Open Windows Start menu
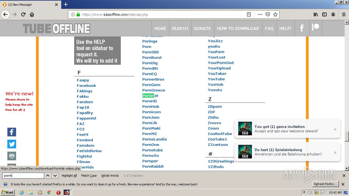Image resolution: width=349 pixels, height=196 pixels. coord(8,192)
